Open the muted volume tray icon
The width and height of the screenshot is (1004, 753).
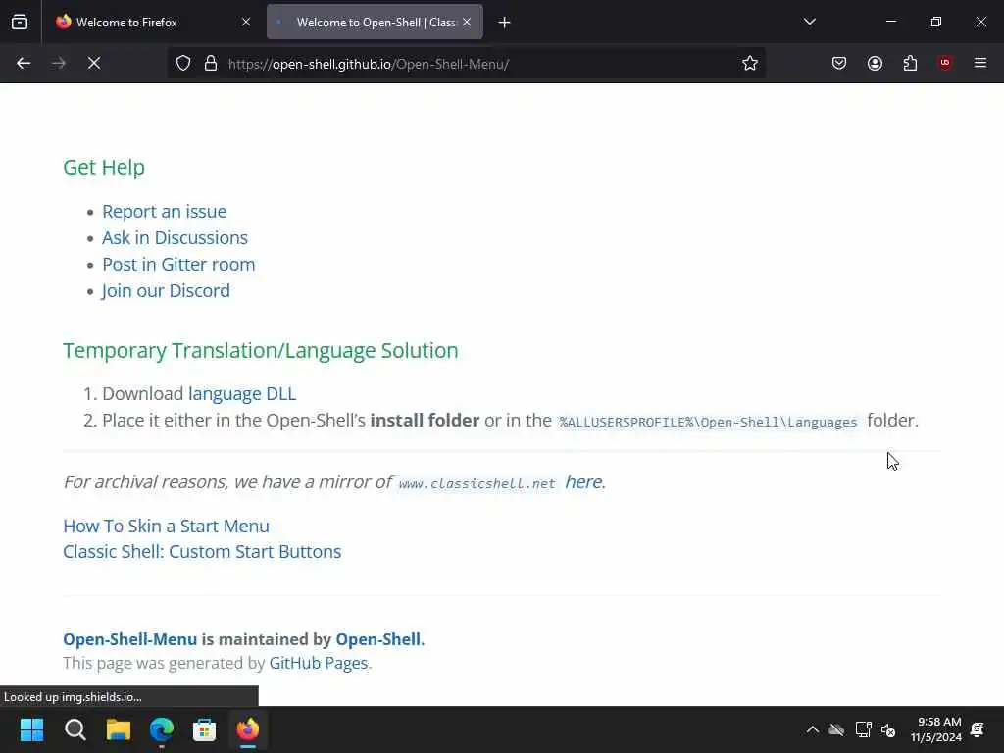pos(888,729)
